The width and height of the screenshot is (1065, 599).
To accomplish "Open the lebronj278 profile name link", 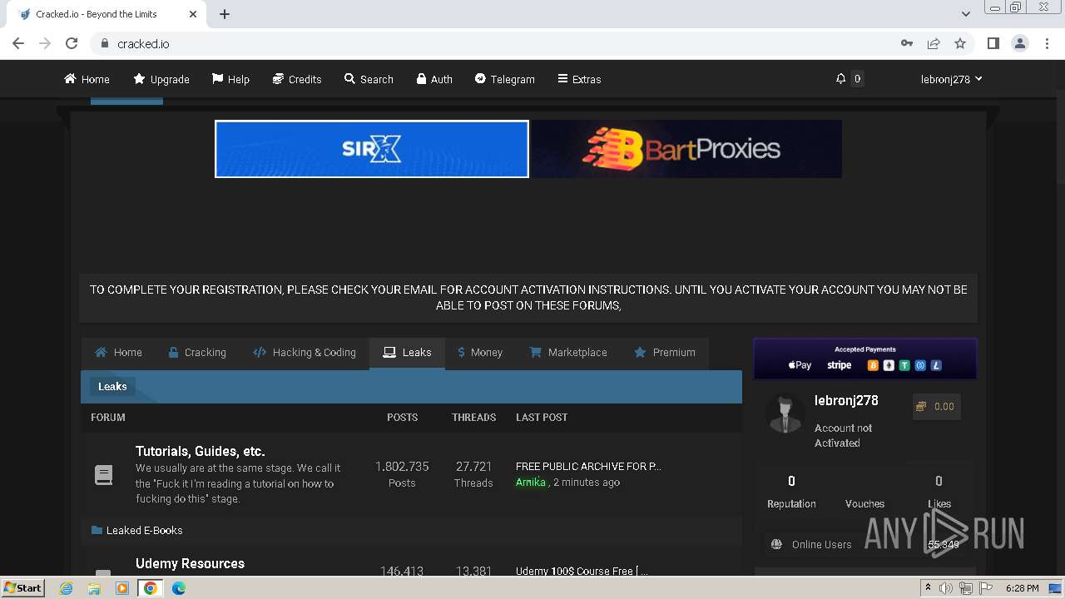I will pyautogui.click(x=846, y=401).
